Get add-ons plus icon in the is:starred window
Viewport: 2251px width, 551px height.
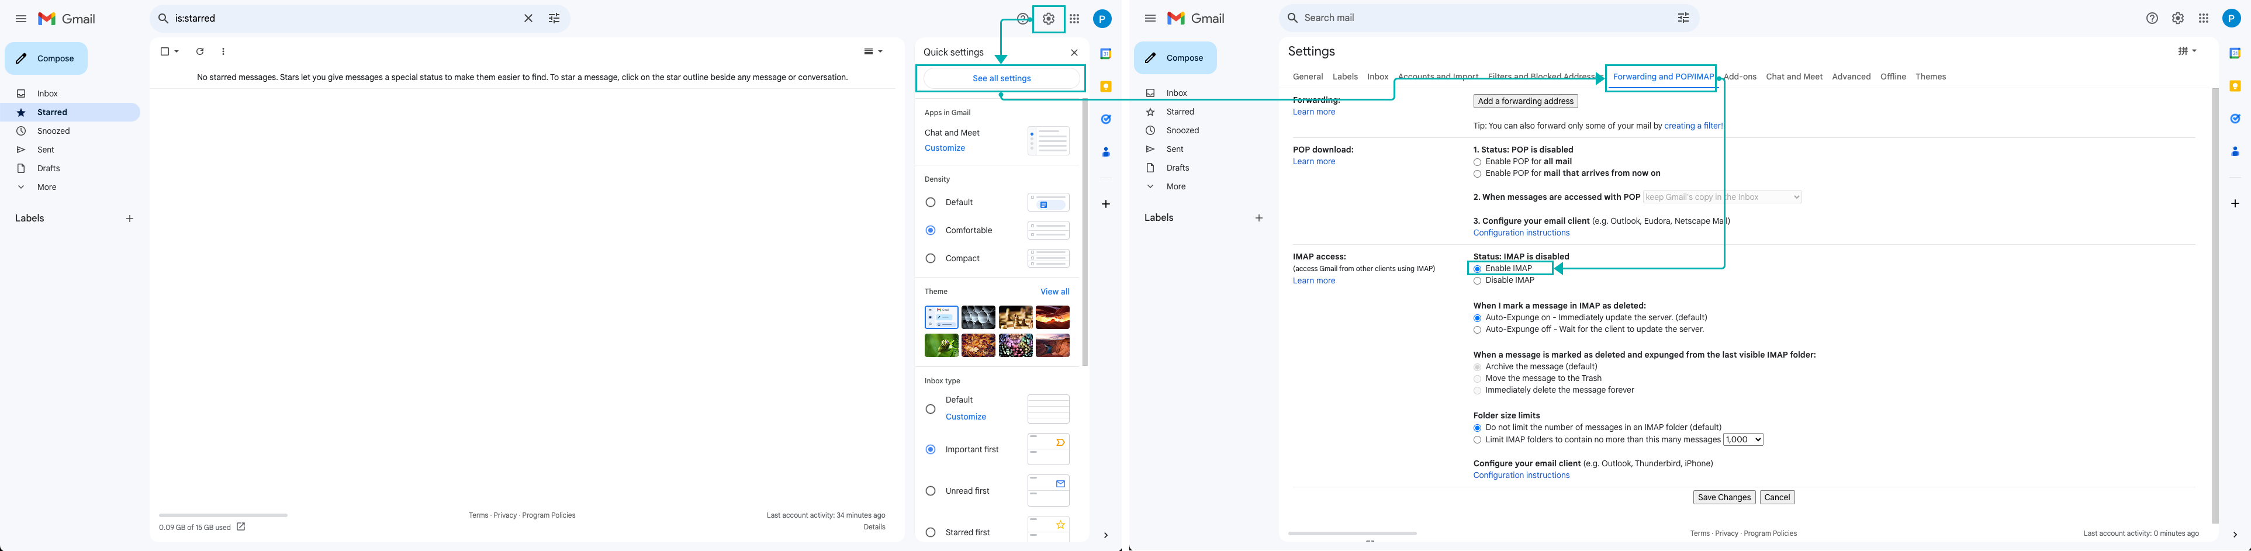click(x=1105, y=203)
